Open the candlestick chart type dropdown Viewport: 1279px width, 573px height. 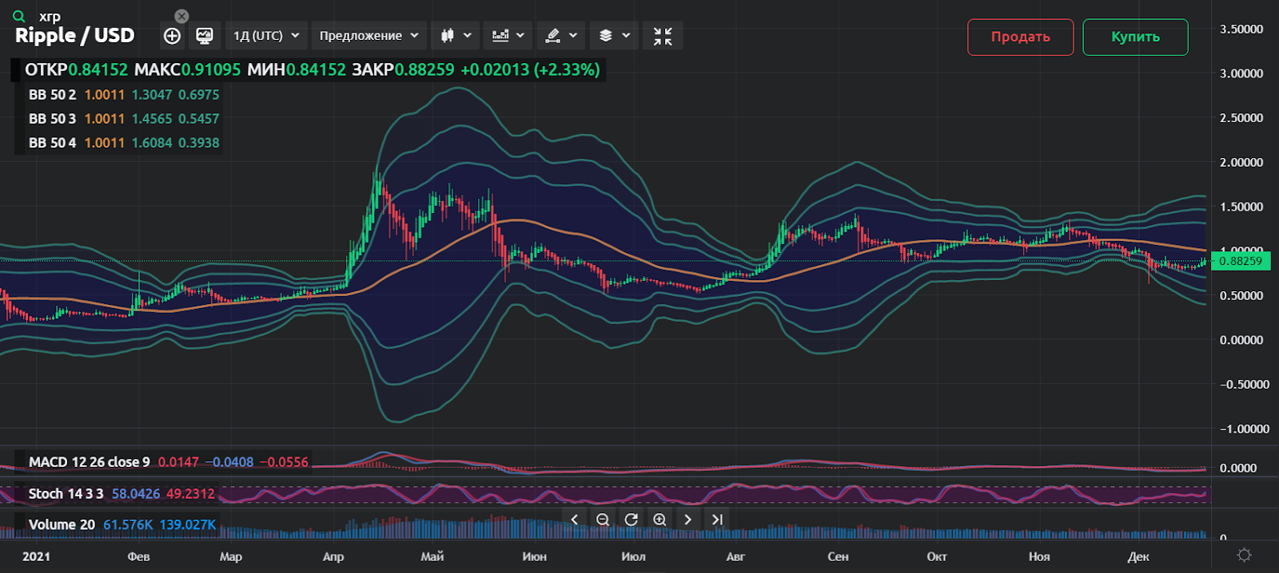coord(456,36)
